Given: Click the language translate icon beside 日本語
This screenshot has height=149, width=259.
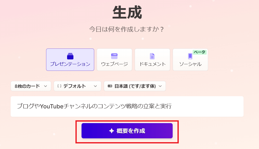Looking at the screenshot, I should coord(110,86).
